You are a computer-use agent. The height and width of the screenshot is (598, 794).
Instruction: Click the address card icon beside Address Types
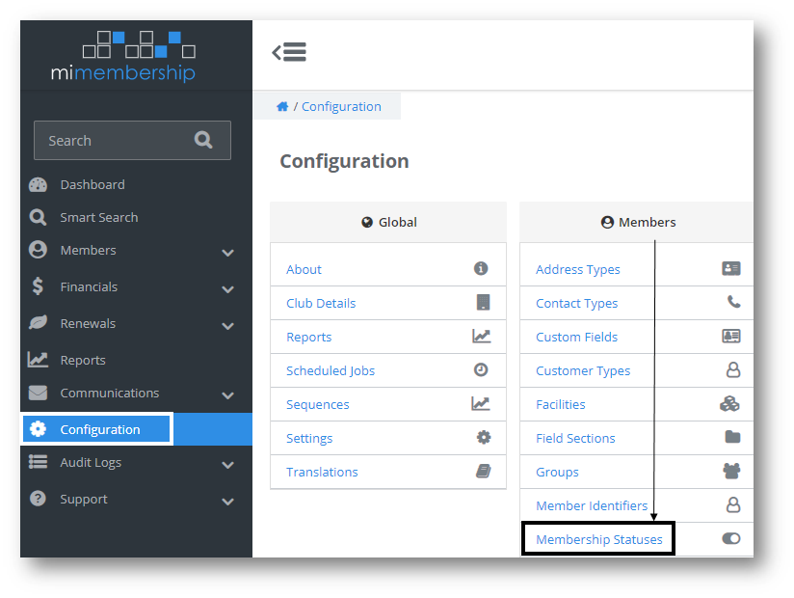(x=730, y=269)
